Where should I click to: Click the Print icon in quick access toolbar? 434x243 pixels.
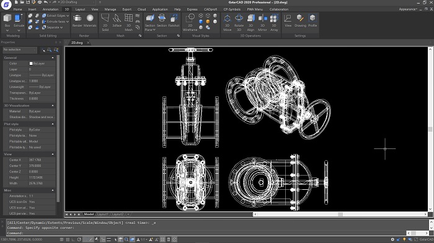[40, 2]
